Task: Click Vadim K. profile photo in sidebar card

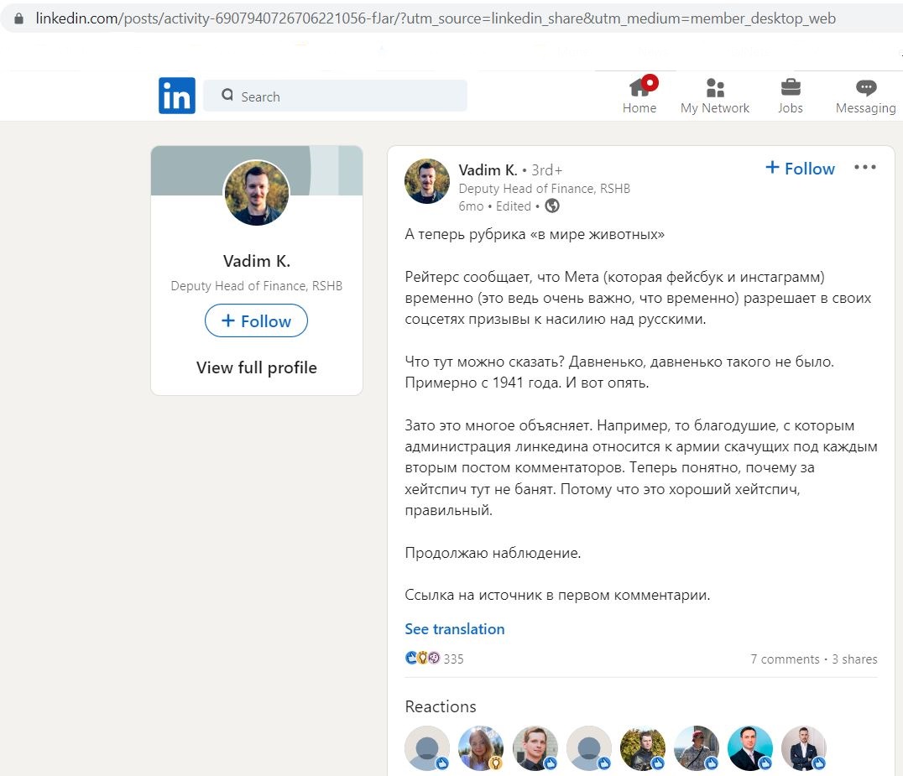Action: [256, 192]
